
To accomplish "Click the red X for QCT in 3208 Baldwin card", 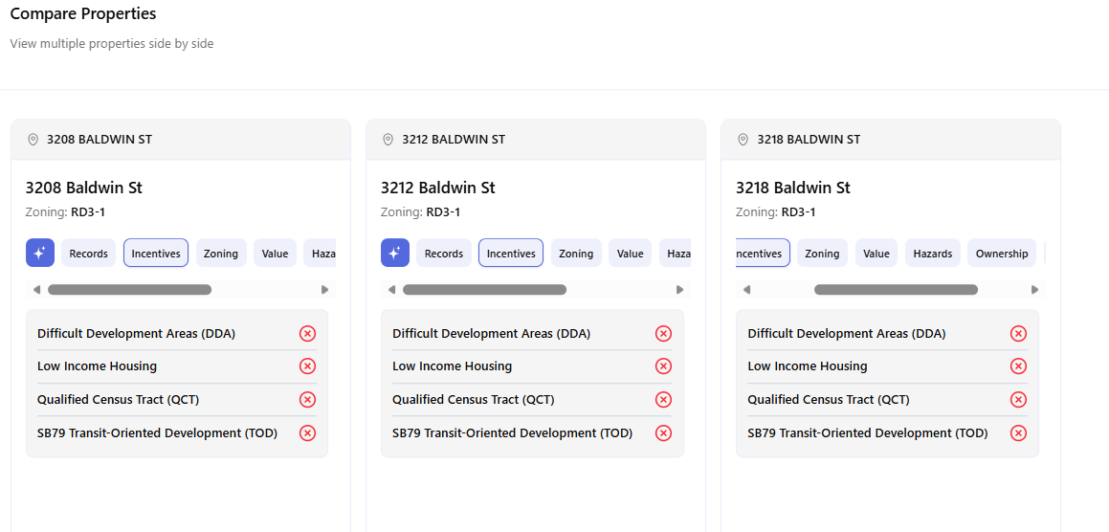I will (x=308, y=400).
